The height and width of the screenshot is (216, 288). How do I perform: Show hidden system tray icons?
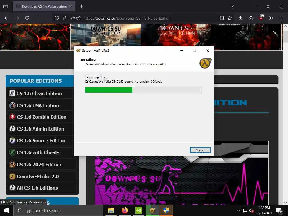click(x=238, y=210)
